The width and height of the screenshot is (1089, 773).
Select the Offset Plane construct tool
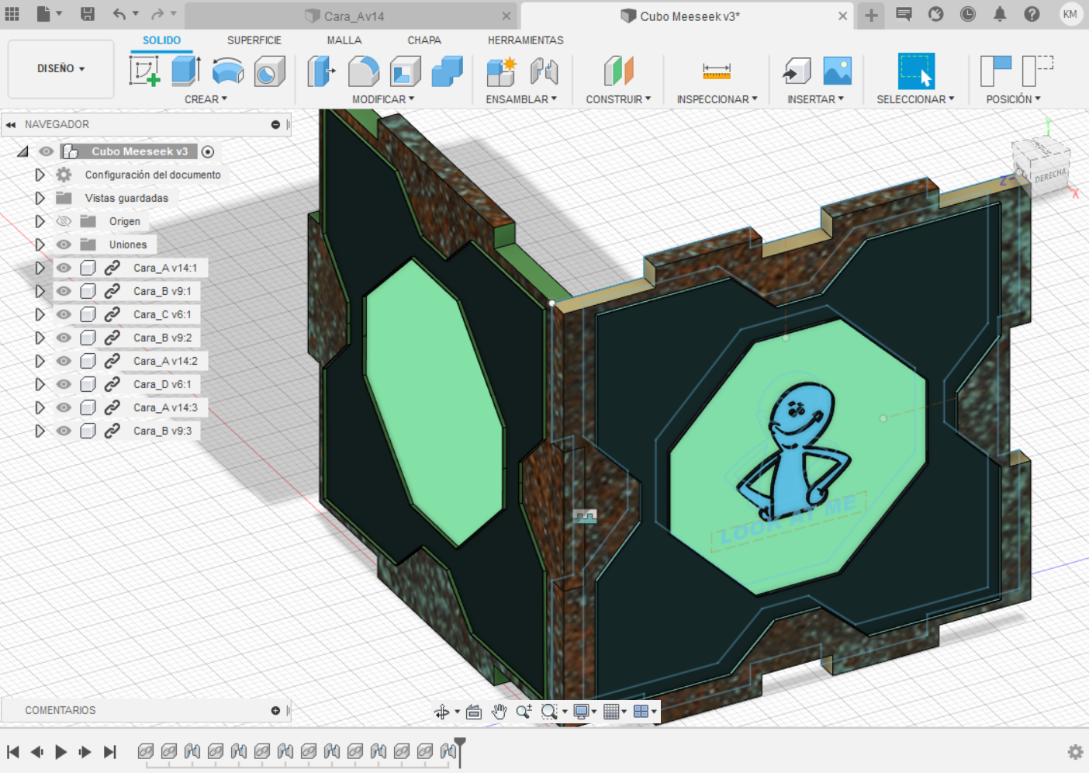tap(618, 71)
